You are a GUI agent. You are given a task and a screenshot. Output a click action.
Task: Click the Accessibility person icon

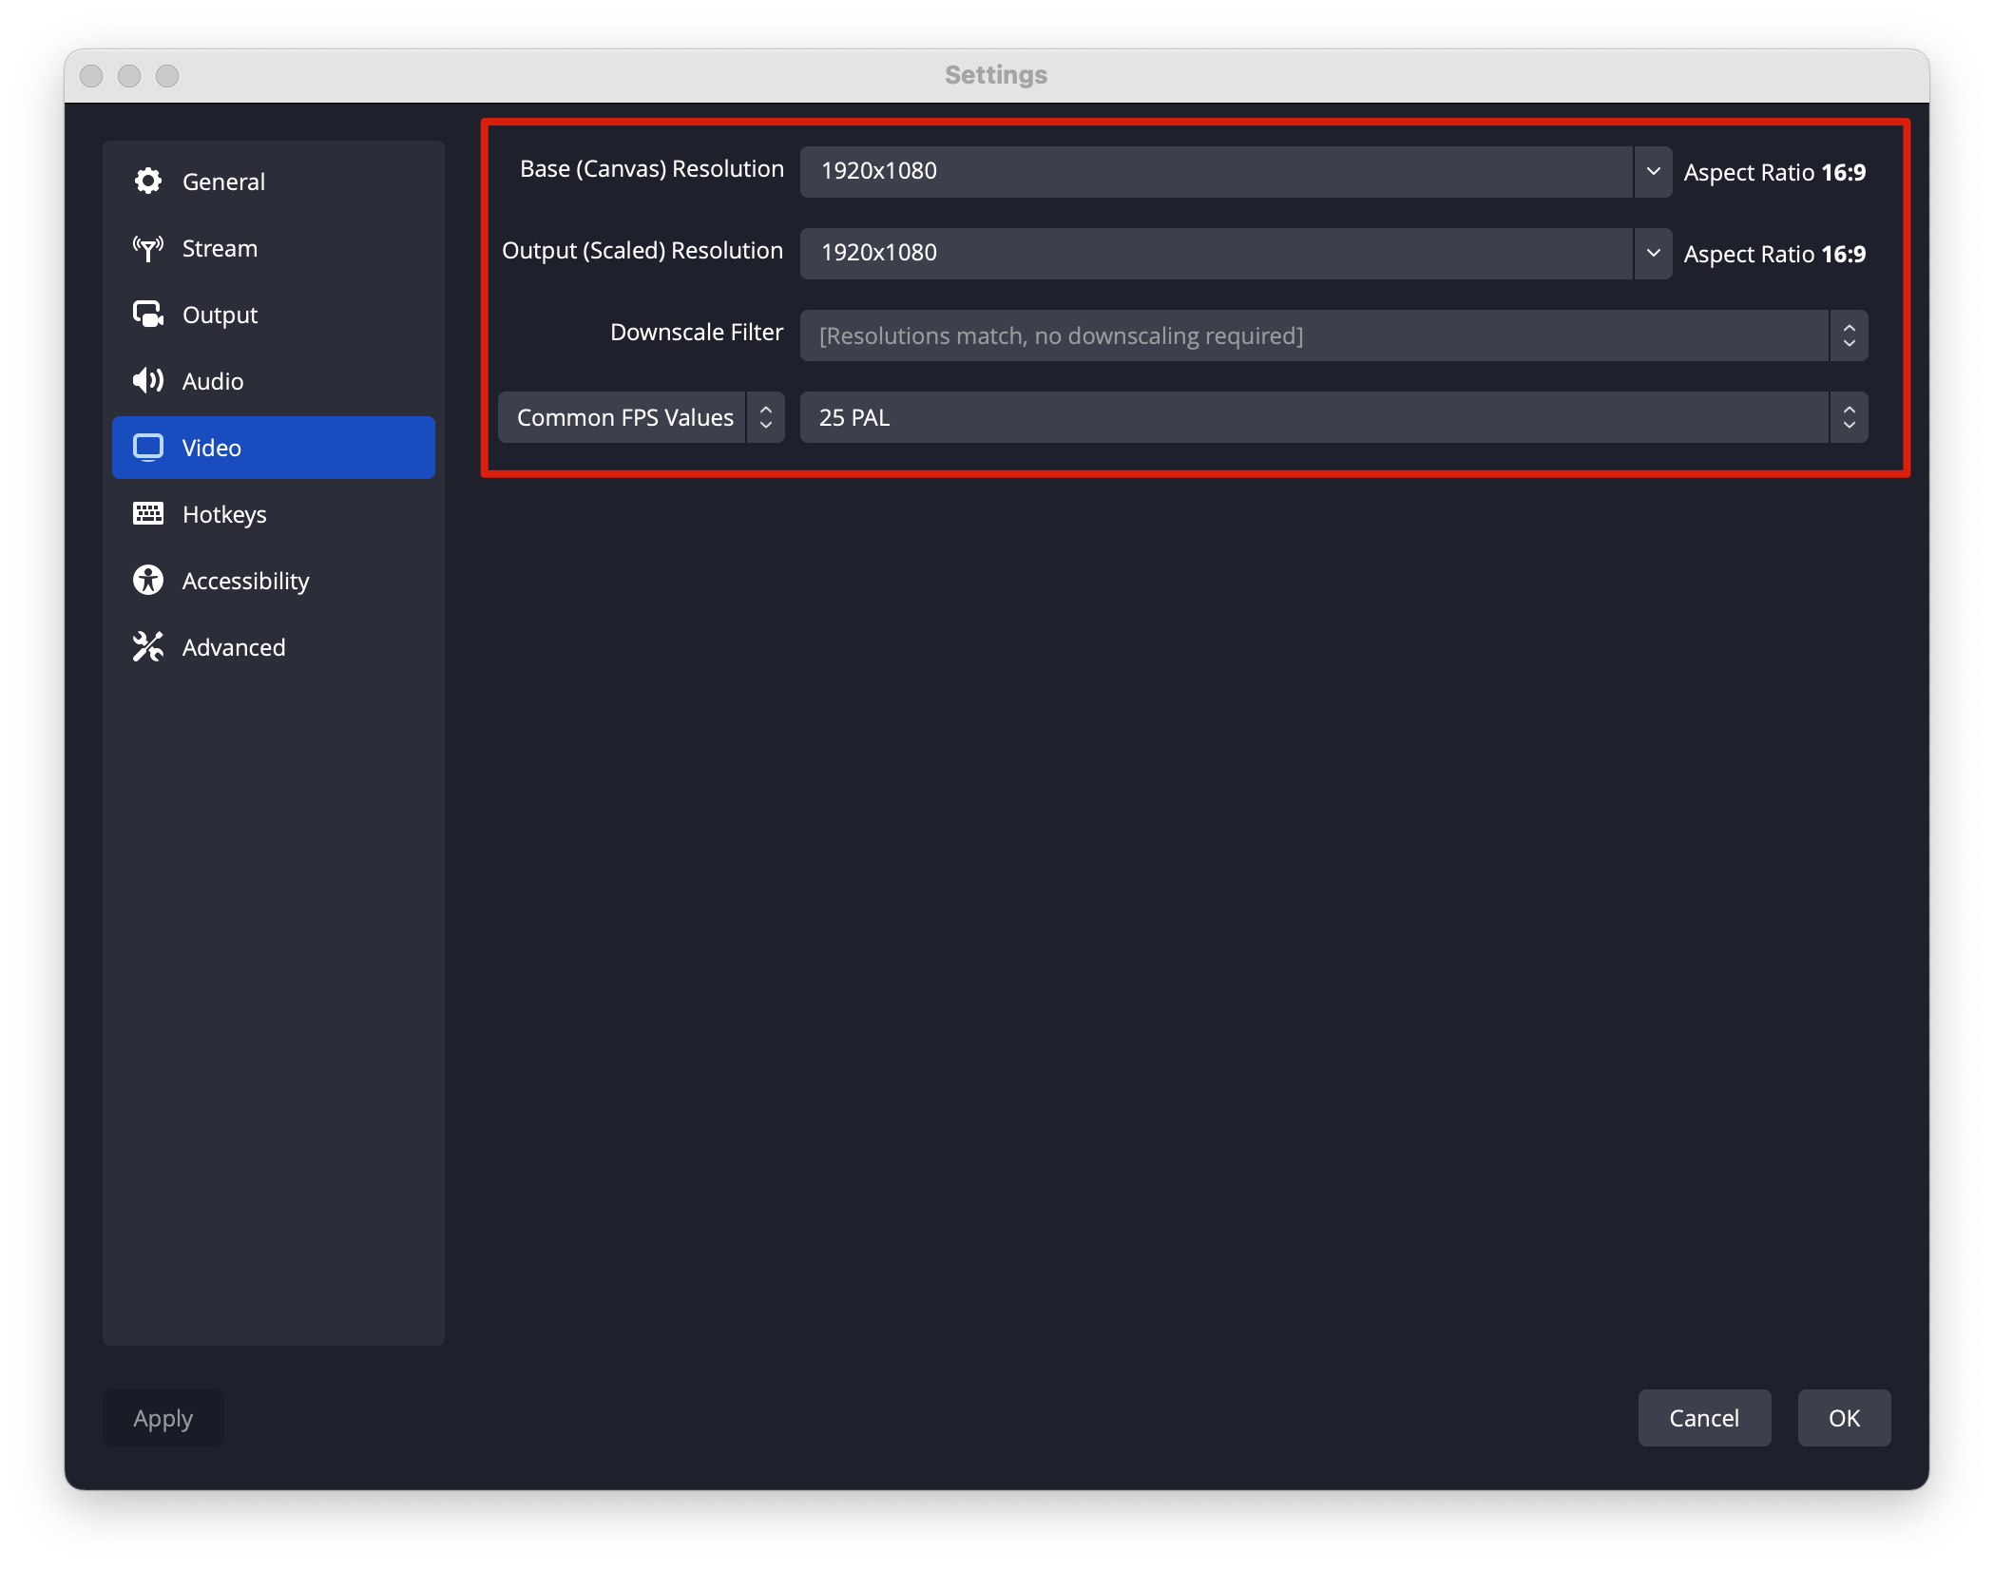(x=148, y=580)
